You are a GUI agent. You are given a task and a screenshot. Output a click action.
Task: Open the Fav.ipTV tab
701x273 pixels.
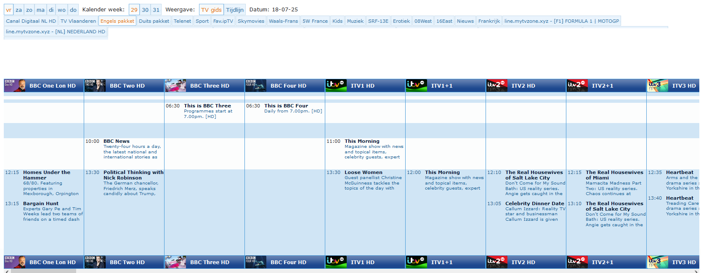click(223, 21)
